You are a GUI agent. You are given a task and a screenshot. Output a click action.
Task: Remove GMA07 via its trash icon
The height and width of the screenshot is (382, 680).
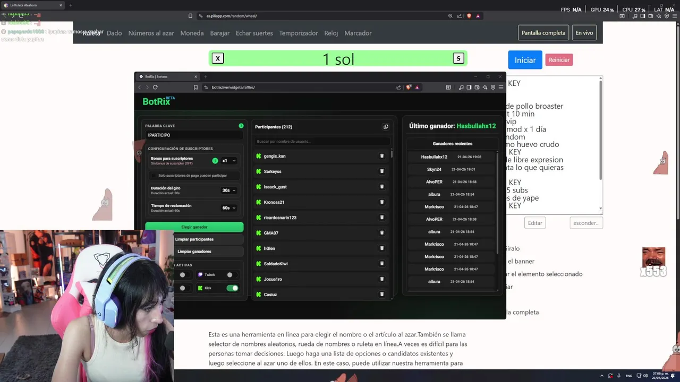click(x=381, y=233)
